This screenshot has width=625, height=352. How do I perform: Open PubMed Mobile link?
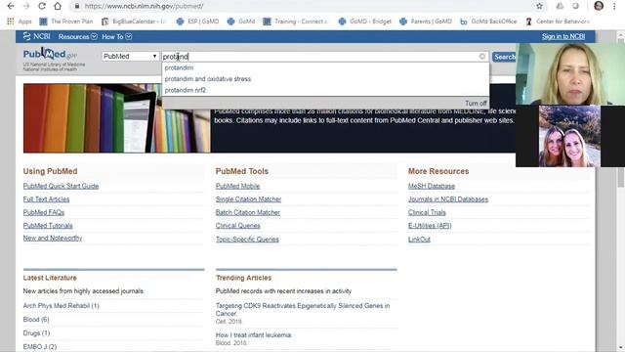(x=237, y=186)
